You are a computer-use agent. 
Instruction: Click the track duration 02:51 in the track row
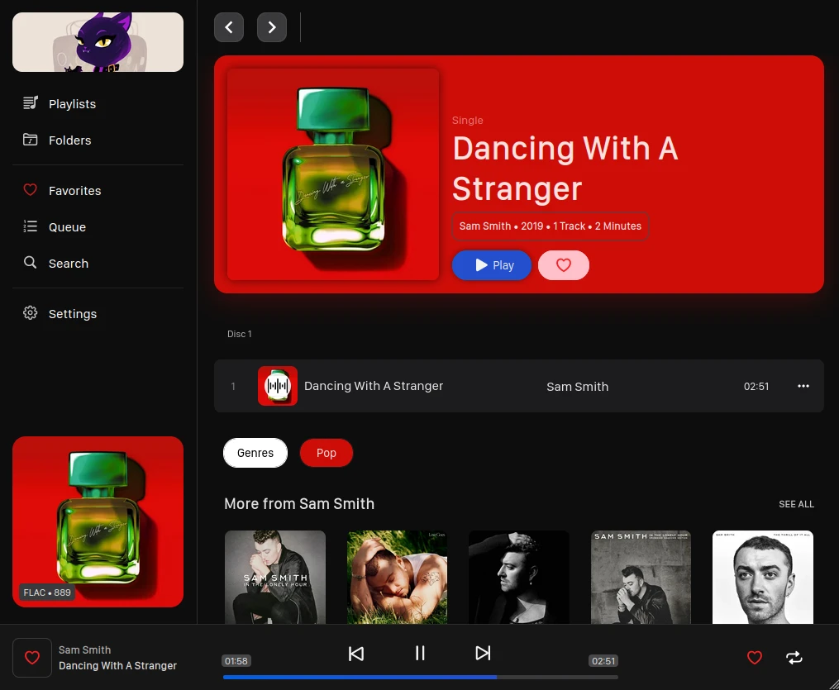pos(756,386)
